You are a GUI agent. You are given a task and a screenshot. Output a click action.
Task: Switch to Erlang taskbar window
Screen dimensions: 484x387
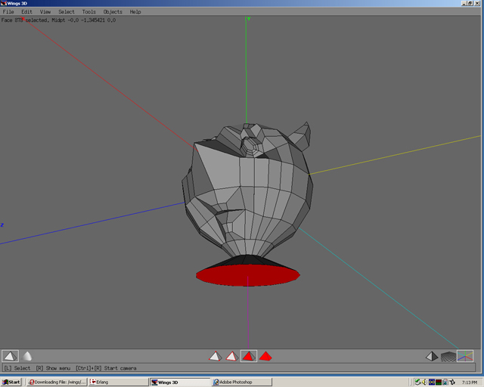tap(118, 382)
